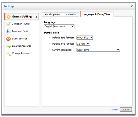Viewport: 138px width, 117px height.
Task: Open the Composing Email section label
Action: point(21,24)
